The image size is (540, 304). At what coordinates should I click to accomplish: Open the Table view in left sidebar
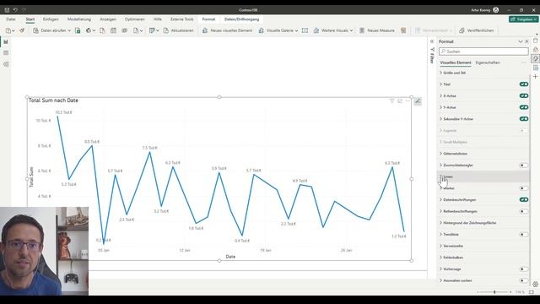[x=6, y=52]
